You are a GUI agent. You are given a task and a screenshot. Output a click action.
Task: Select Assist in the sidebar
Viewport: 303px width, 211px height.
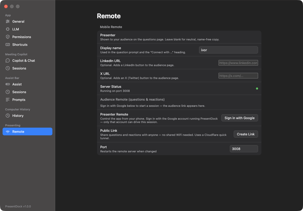(27, 84)
